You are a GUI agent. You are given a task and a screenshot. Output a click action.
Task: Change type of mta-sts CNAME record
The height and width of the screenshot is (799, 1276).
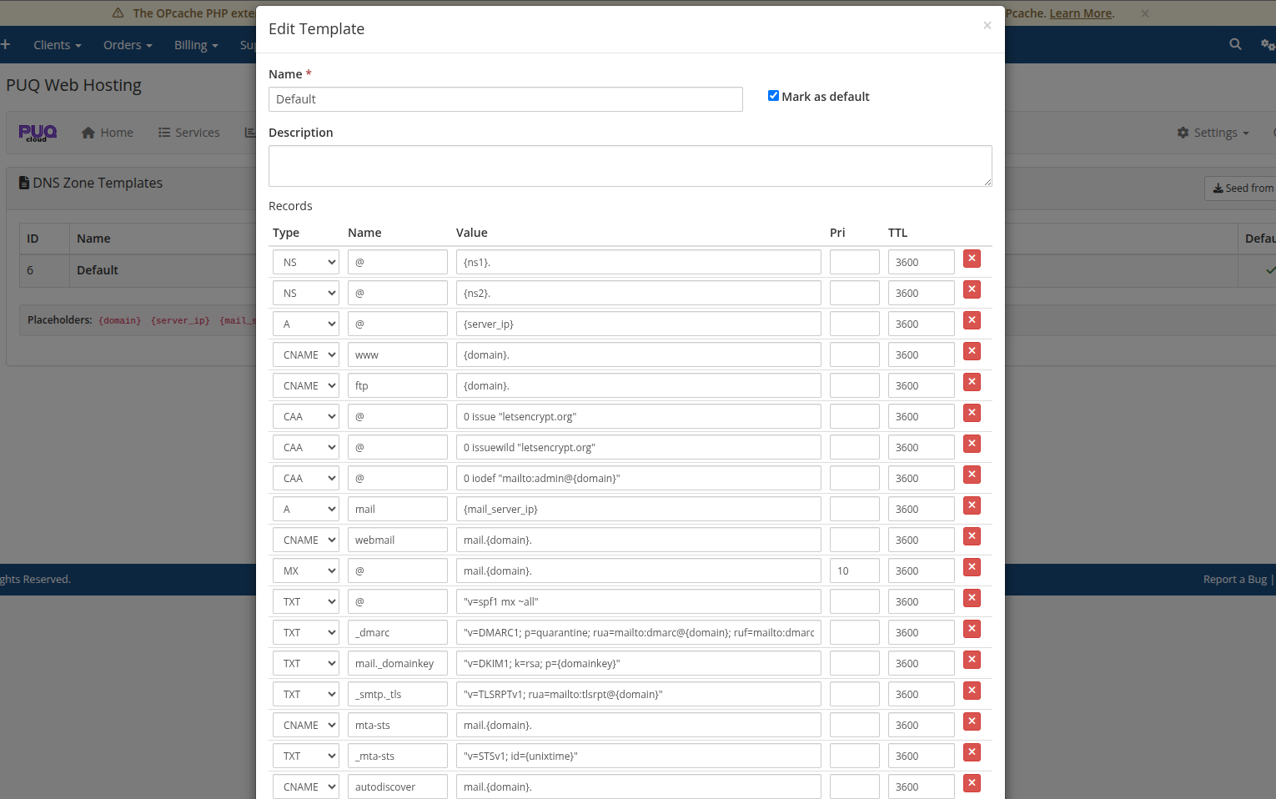(x=306, y=725)
